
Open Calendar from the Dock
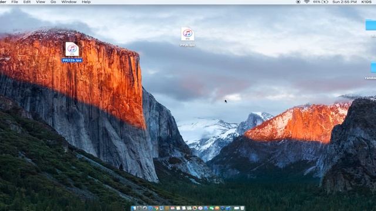(173, 208)
